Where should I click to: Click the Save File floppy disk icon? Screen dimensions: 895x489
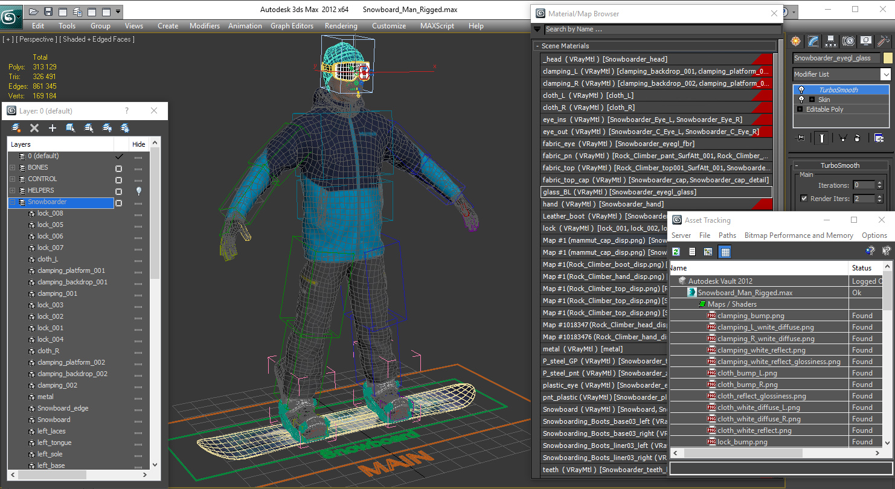(48, 11)
